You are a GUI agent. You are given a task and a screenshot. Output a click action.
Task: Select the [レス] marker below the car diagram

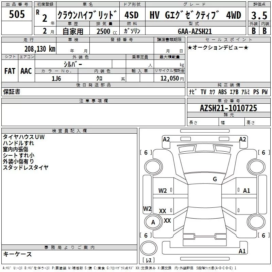pyautogui.click(x=149, y=260)
